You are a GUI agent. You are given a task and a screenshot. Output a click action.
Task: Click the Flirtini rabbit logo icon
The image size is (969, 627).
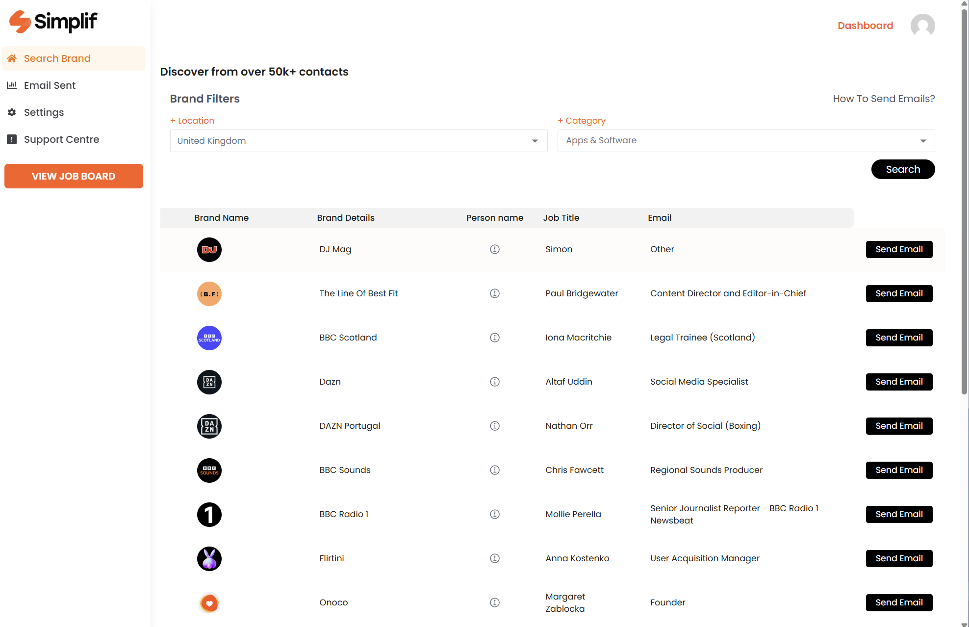[209, 558]
